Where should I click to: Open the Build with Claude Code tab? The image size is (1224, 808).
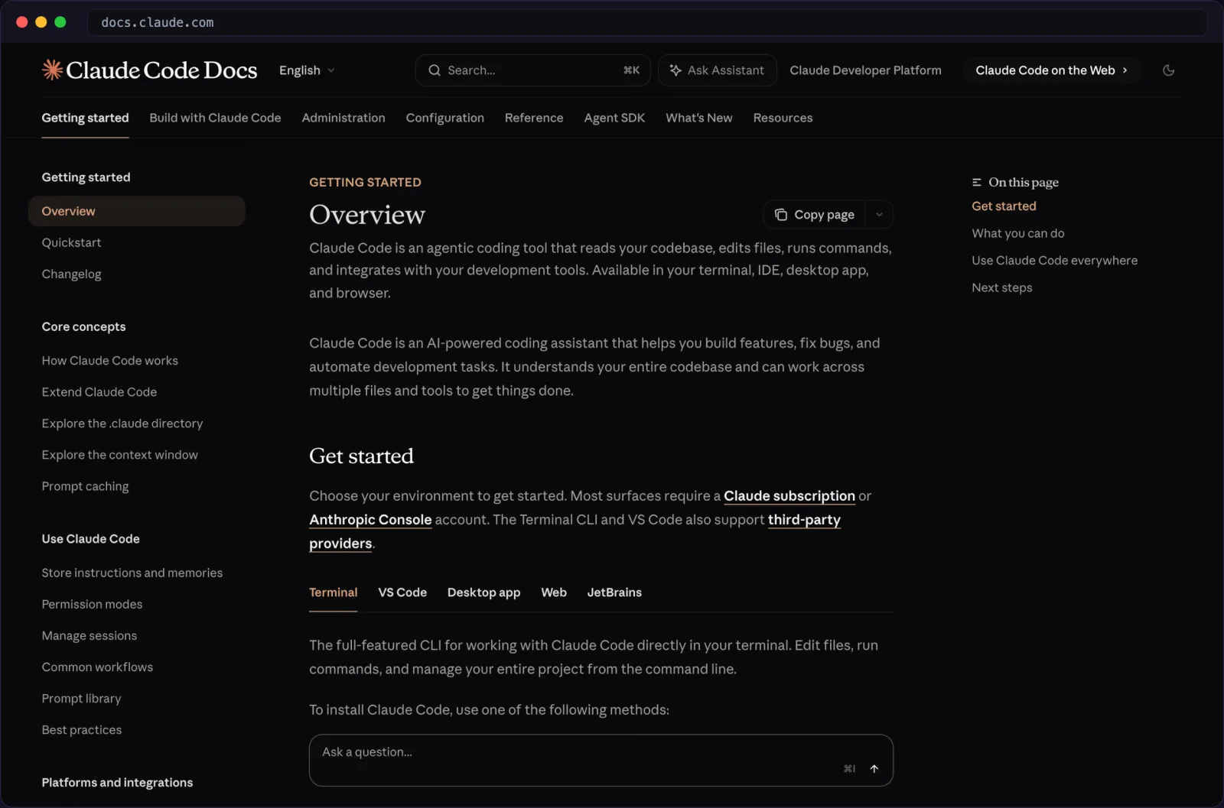(x=215, y=118)
